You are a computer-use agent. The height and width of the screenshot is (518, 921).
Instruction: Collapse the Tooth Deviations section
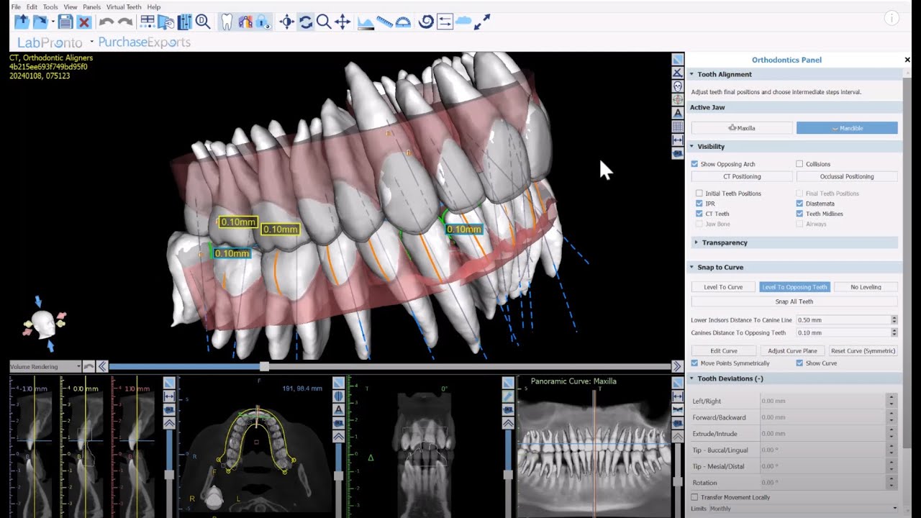692,378
